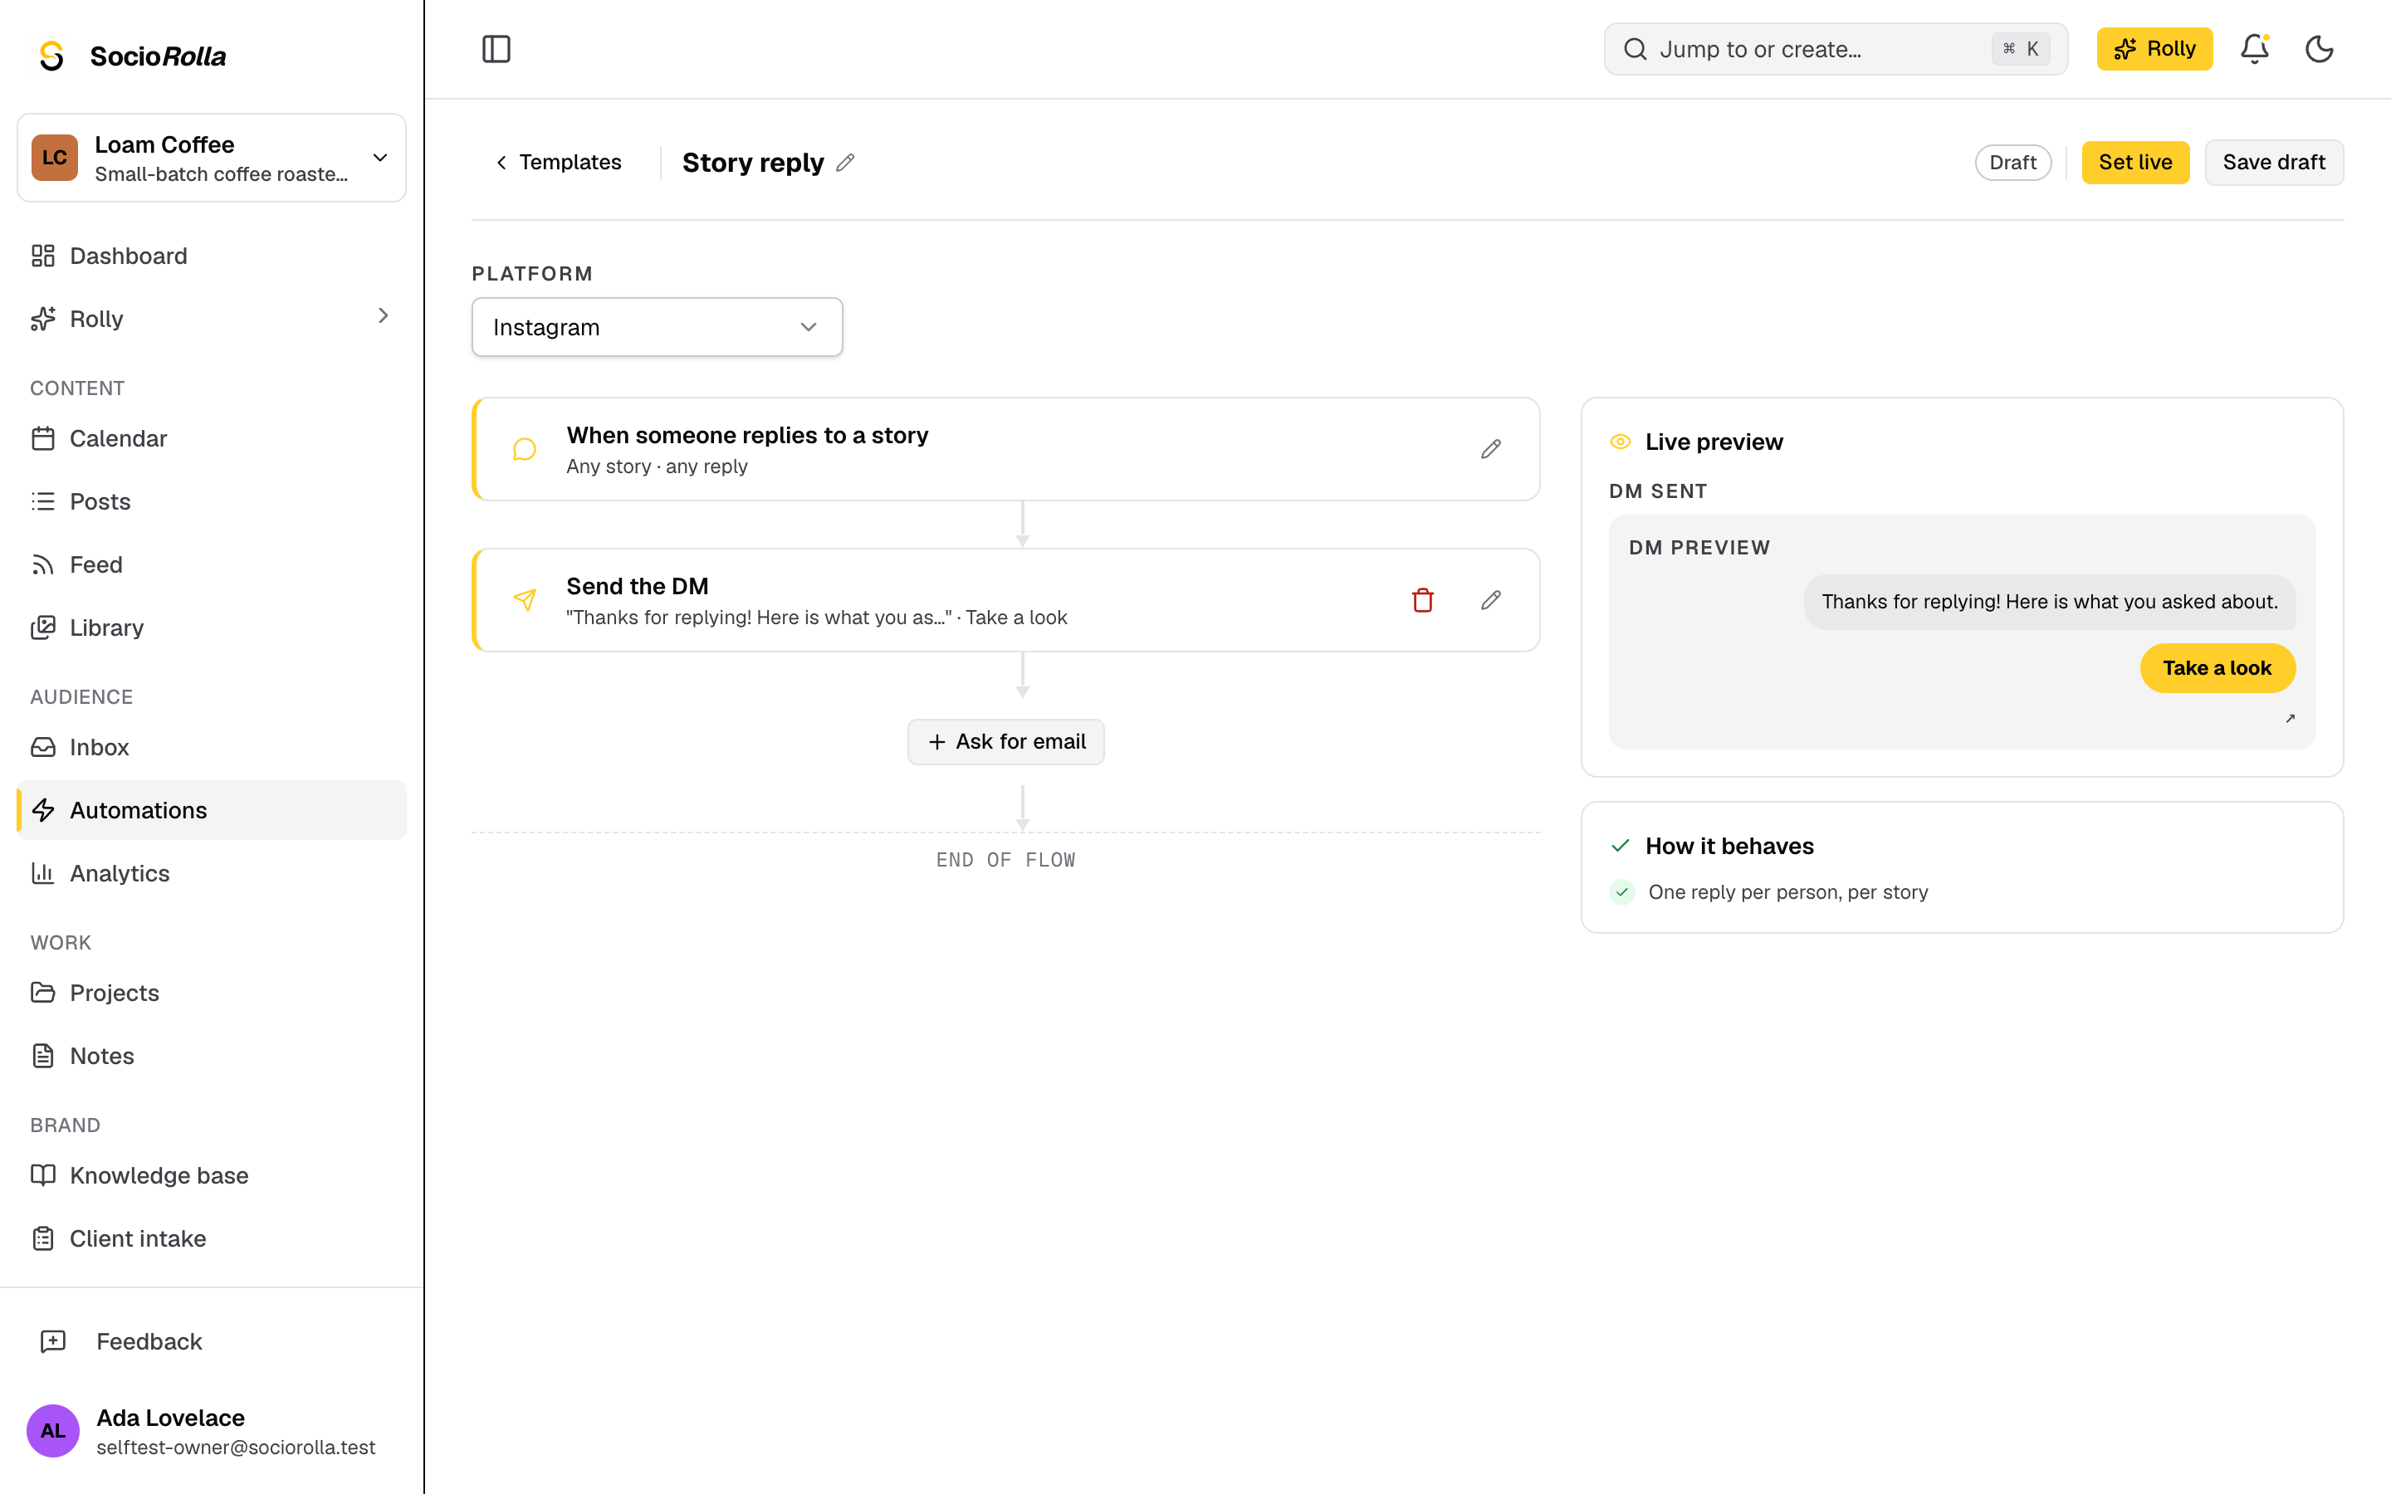Open the Instagram platform dropdown
The height and width of the screenshot is (1494, 2391).
click(x=657, y=327)
